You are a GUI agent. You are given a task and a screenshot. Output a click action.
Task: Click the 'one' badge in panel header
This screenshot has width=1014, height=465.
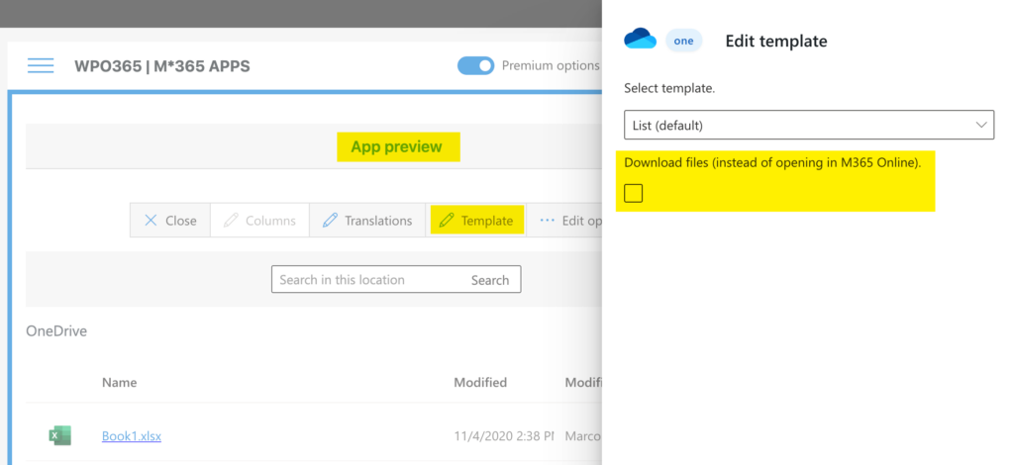click(x=683, y=41)
